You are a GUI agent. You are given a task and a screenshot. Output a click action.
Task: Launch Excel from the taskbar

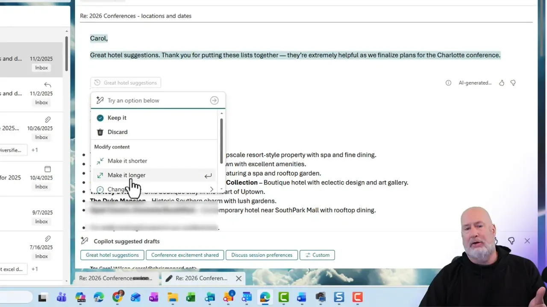click(191, 297)
